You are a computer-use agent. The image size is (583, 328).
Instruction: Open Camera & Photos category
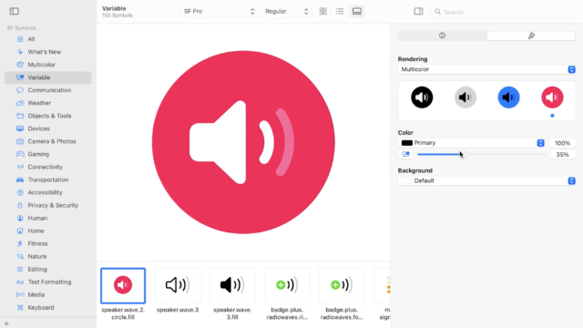coord(48,141)
